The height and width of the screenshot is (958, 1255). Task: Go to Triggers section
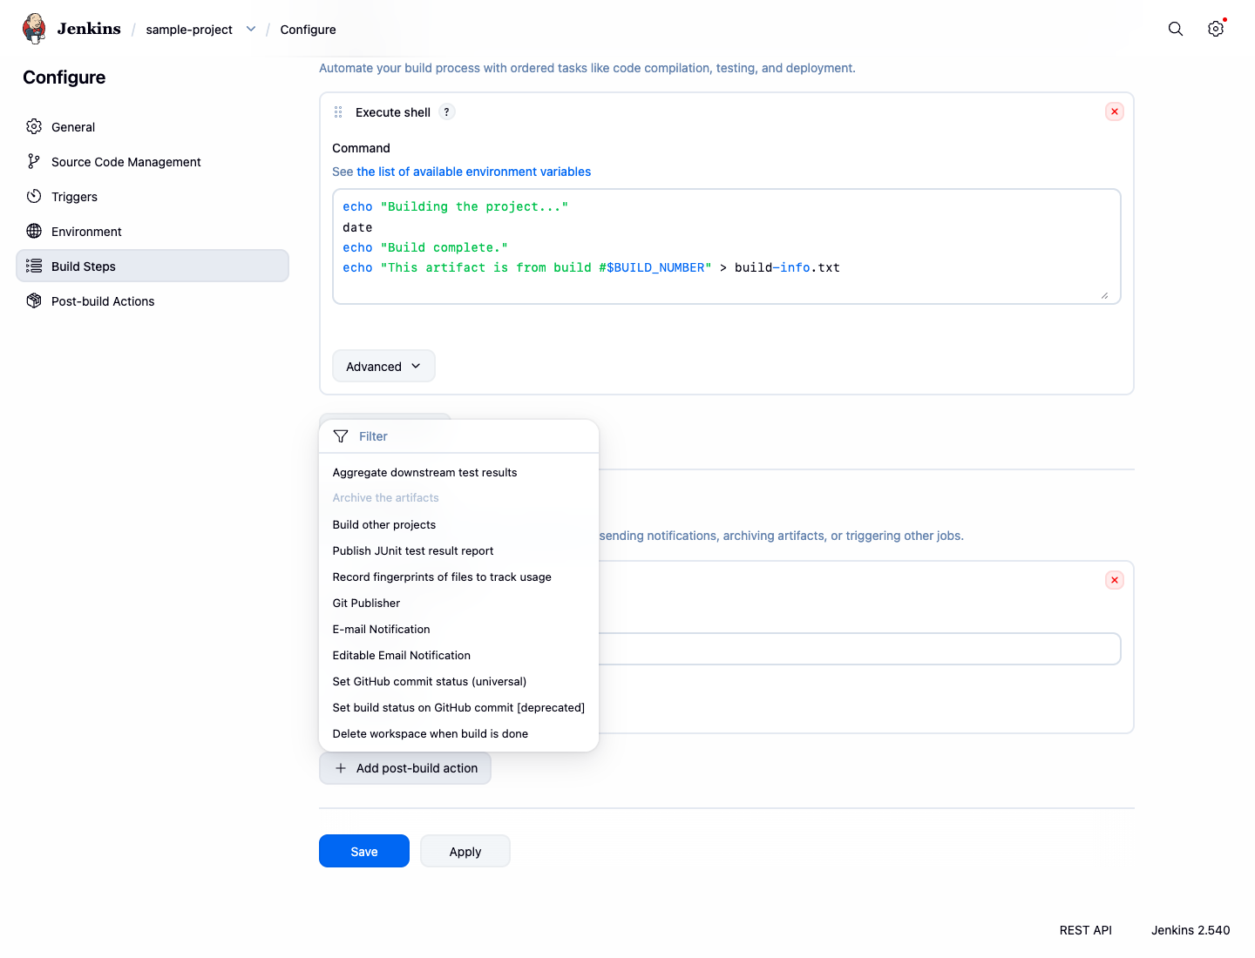(x=153, y=196)
